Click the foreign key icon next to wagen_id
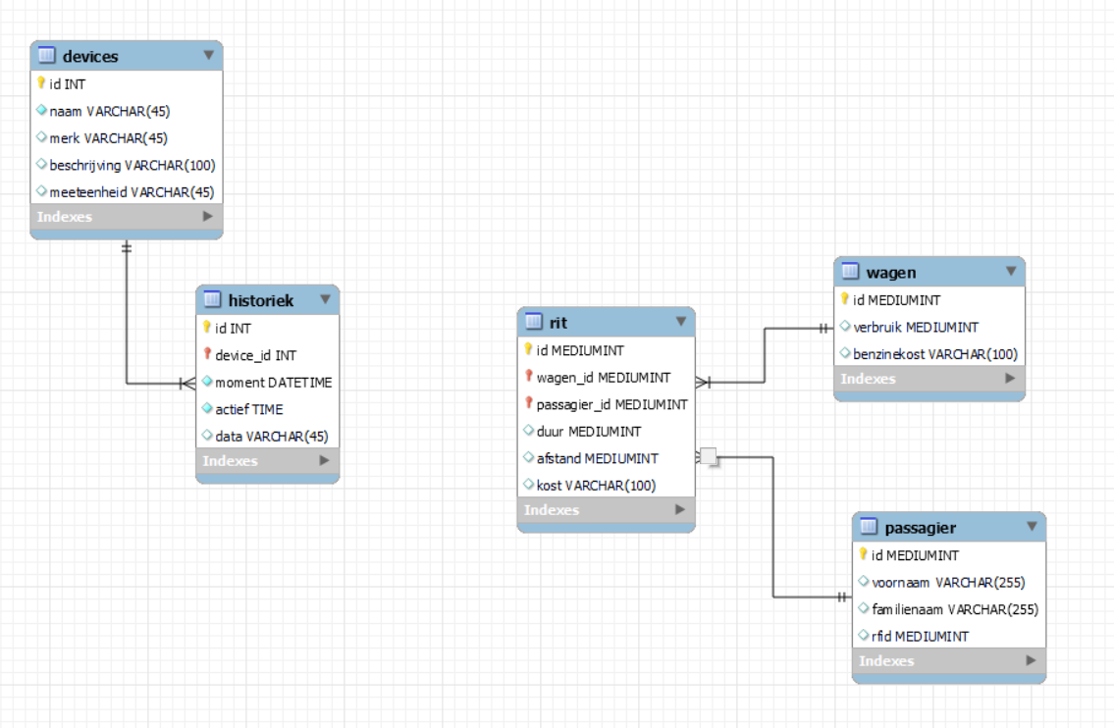 point(530,377)
